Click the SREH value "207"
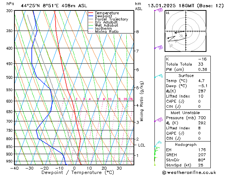This screenshot has height=175, width=227. tap(202, 155)
